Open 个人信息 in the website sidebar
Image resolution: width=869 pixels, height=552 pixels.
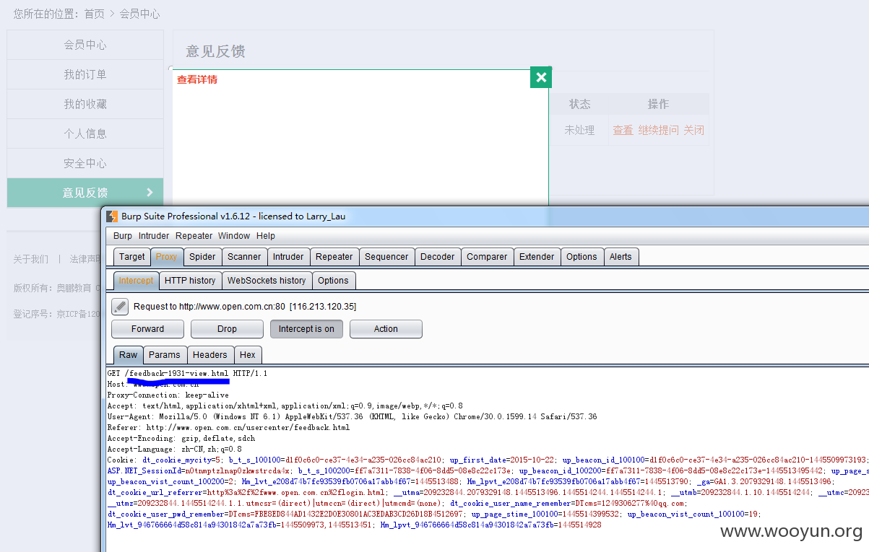(85, 133)
